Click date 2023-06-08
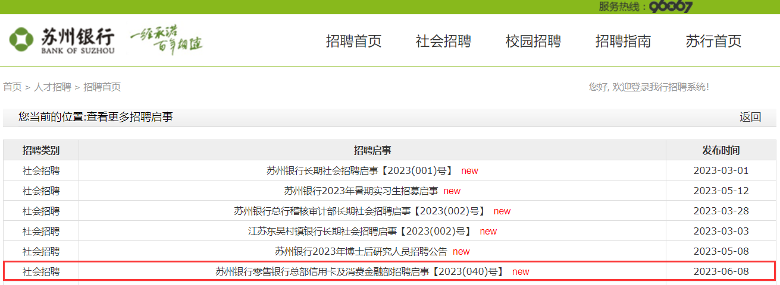This screenshot has width=780, height=285. click(721, 271)
